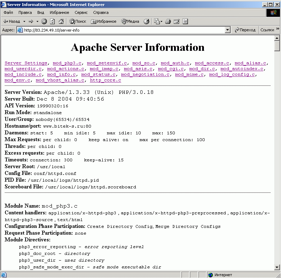Follow the mod_cgi.c link
This screenshot has width=281, height=278.
click(171, 69)
